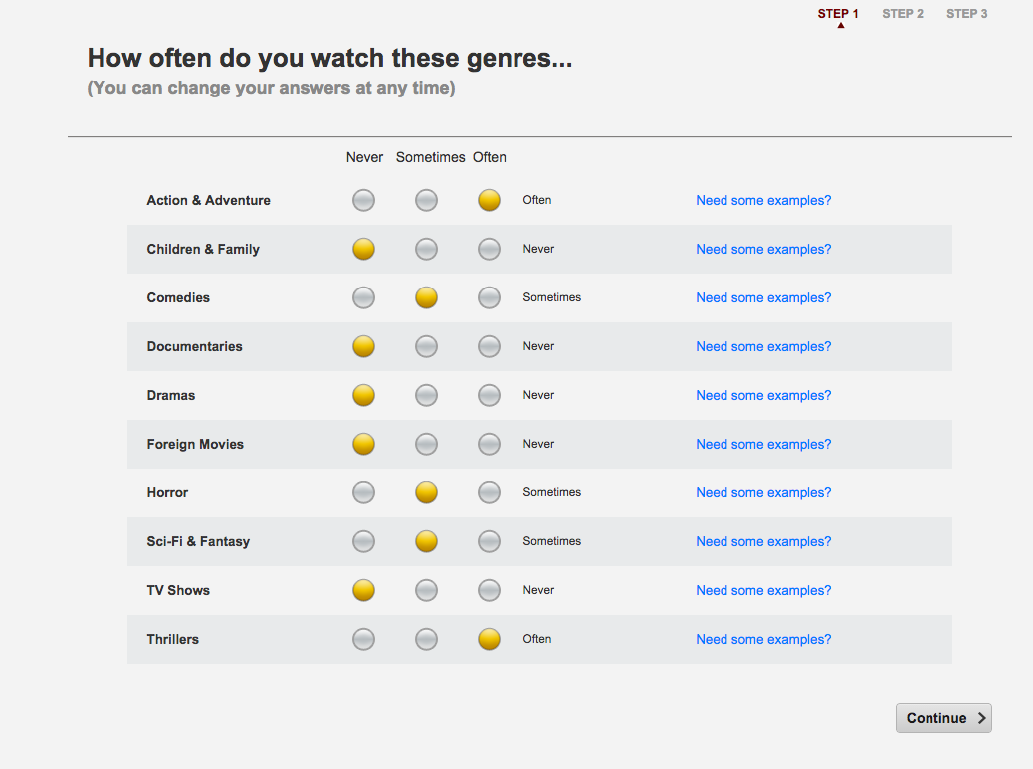Image resolution: width=1033 pixels, height=769 pixels.
Task: Set TV Shows to Sometimes
Action: pyautogui.click(x=426, y=590)
